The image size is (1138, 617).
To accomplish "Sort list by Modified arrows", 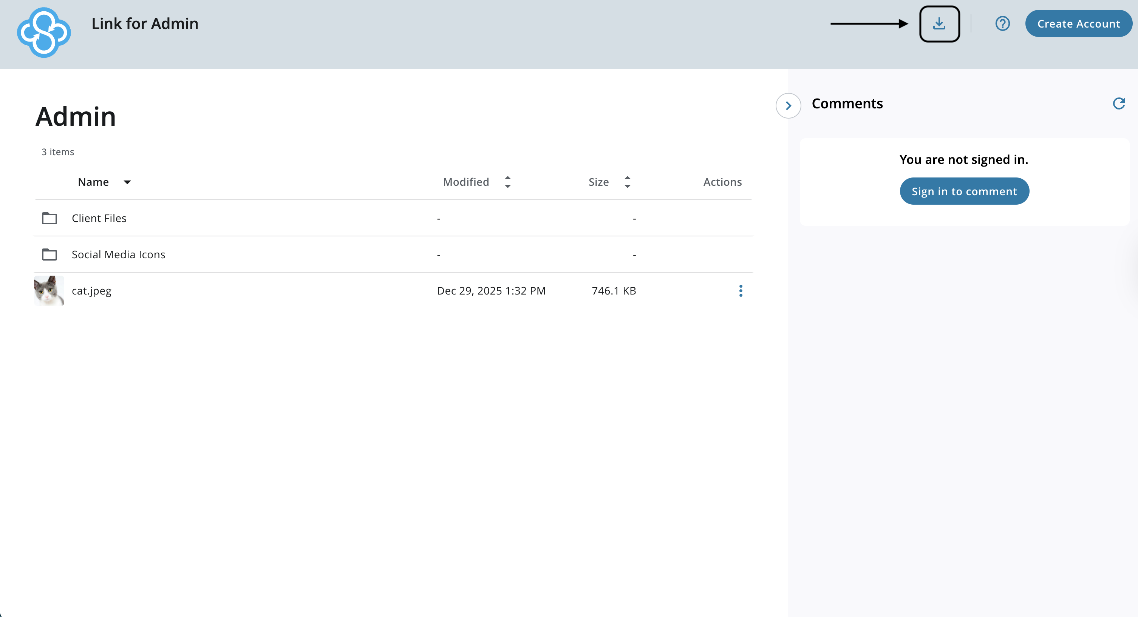I will [507, 182].
